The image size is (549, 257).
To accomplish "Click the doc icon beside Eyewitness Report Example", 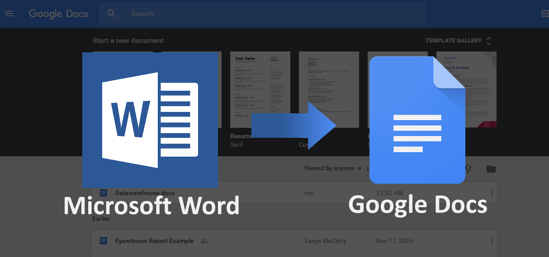I will [x=104, y=241].
